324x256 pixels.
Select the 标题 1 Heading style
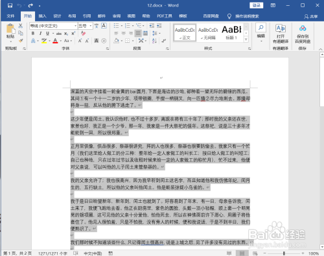click(231, 32)
